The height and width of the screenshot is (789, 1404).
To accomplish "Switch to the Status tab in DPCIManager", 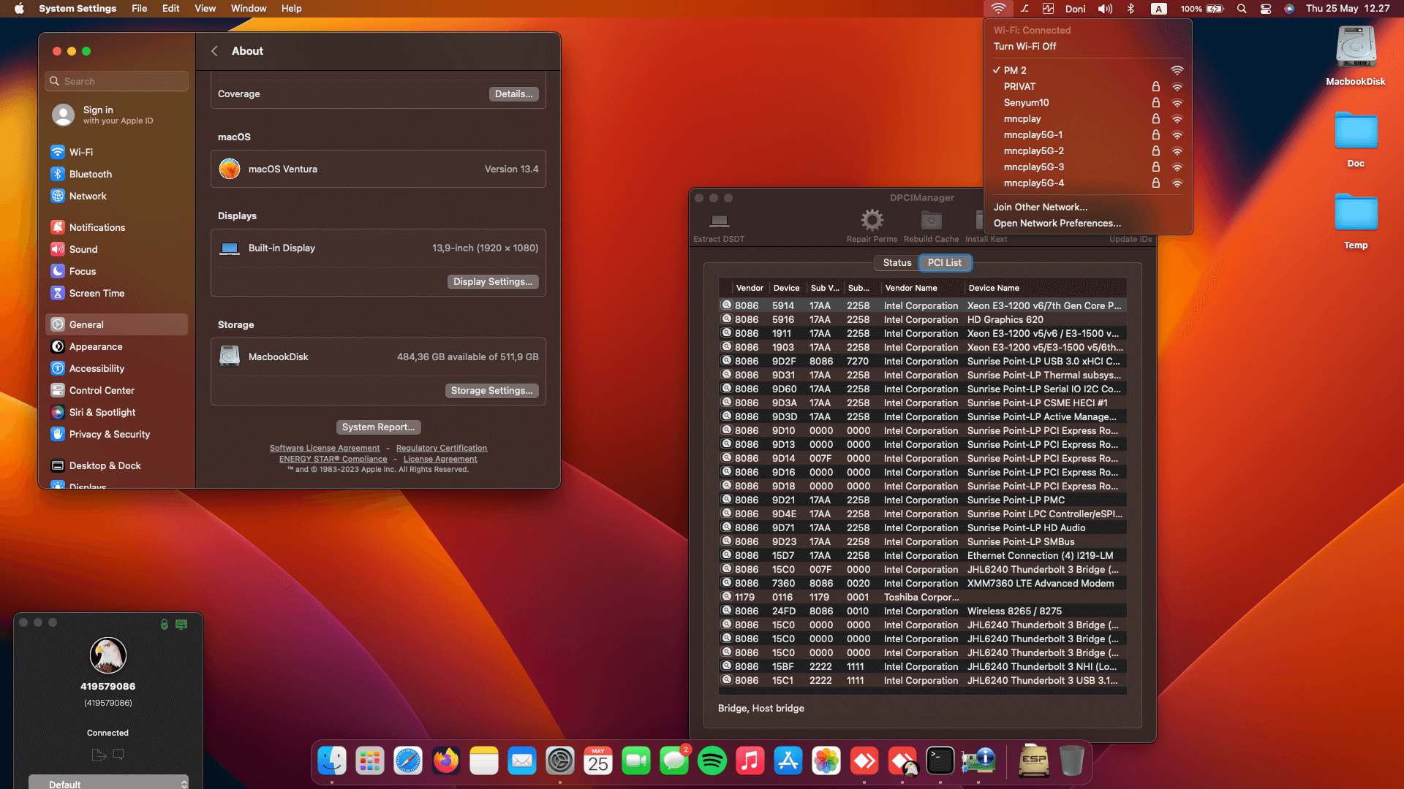I will point(896,262).
